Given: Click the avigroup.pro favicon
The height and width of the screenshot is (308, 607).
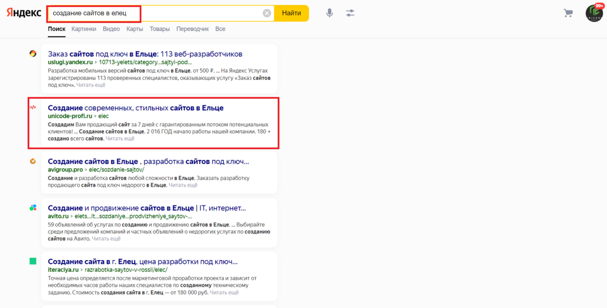Looking at the screenshot, I should point(33,161).
